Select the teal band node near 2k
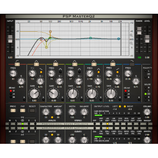The height and width of the screenshot is (158, 158). pyautogui.click(x=91, y=38)
